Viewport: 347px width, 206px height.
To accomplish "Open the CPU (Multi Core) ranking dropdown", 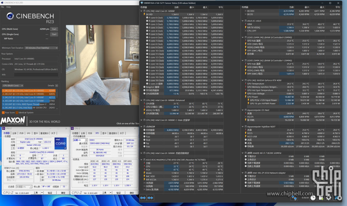I will (13, 86).
